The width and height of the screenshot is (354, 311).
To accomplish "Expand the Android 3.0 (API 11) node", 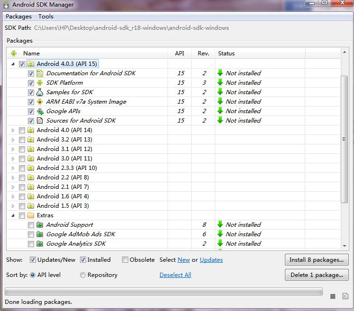I will point(13,159).
